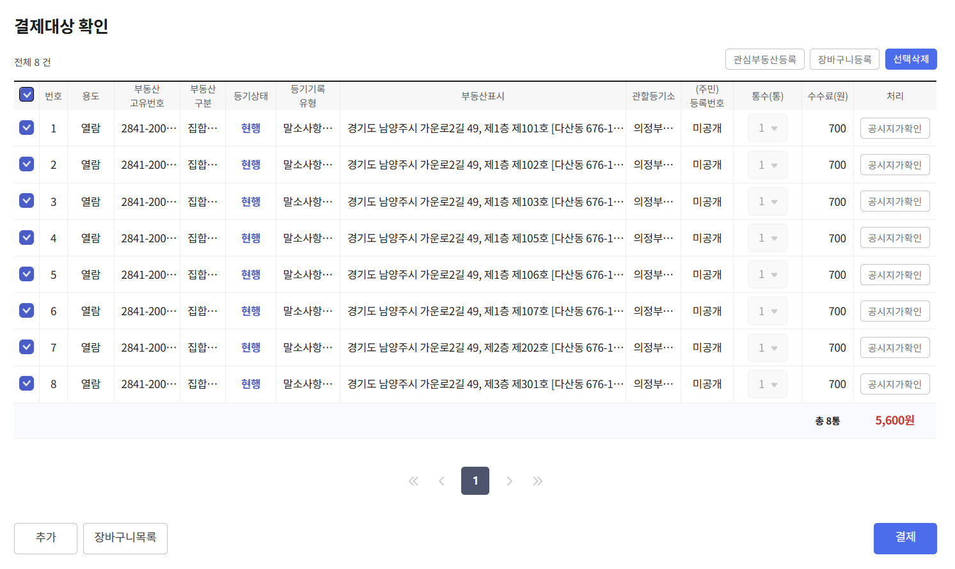
Task: Click the 결제 payment button
Action: point(904,538)
